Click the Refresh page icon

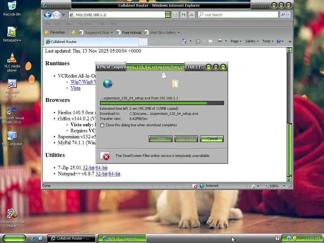183,15
